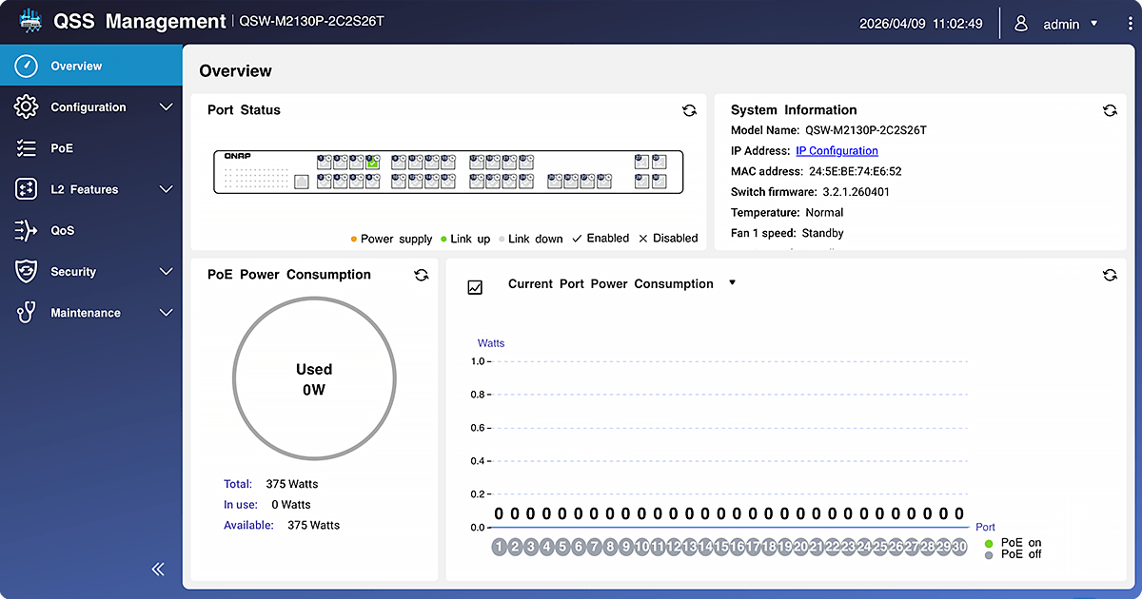Screen dimensions: 1142x599
Task: Click the PoE on legend indicator
Action: (x=988, y=543)
